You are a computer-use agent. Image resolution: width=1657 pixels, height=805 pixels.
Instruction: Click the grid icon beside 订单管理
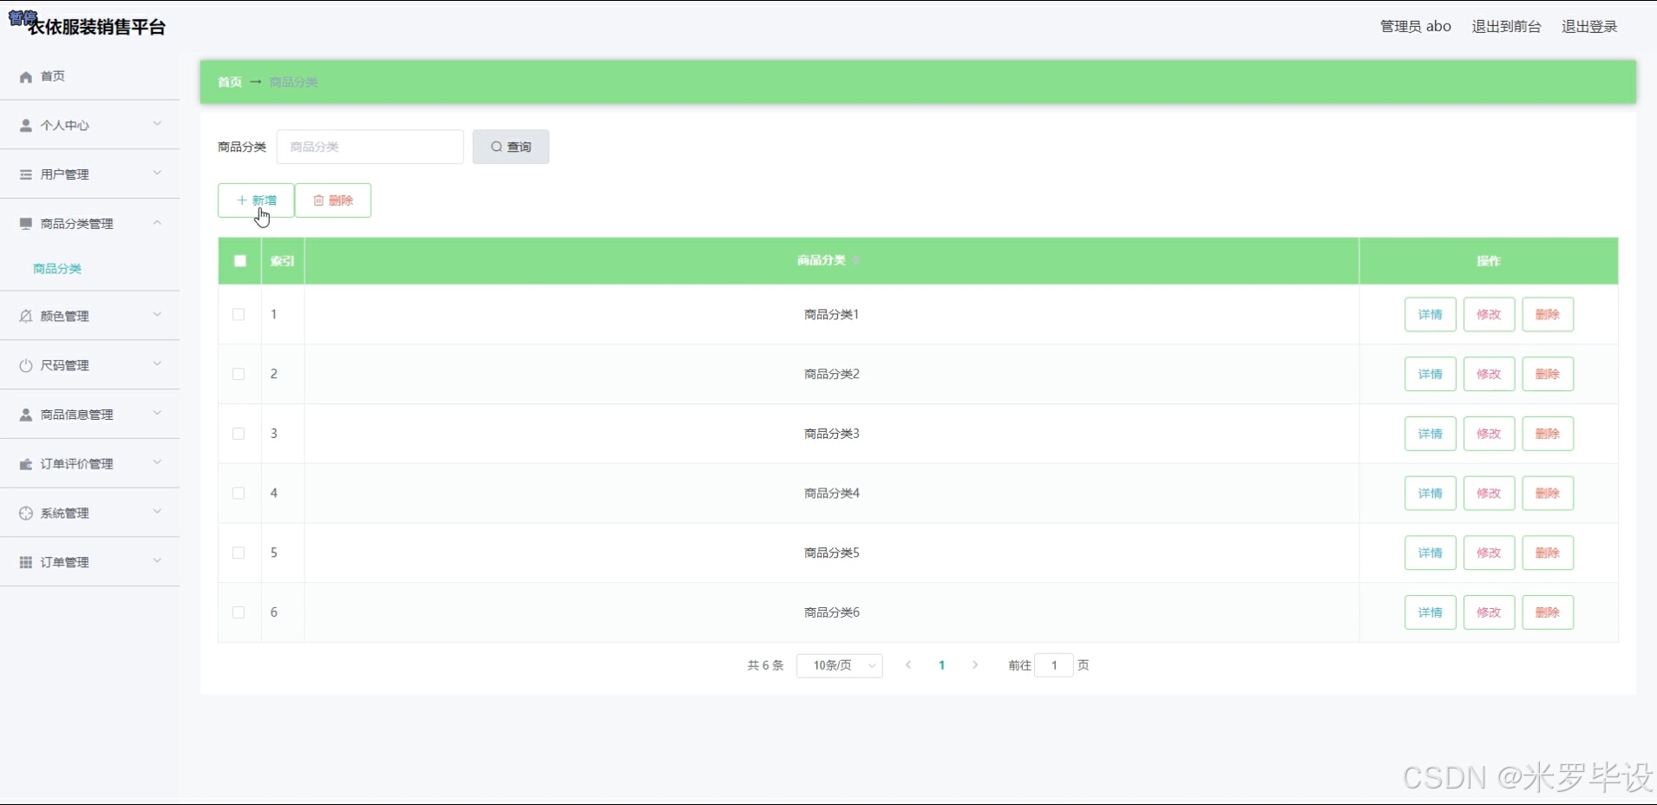tap(26, 563)
